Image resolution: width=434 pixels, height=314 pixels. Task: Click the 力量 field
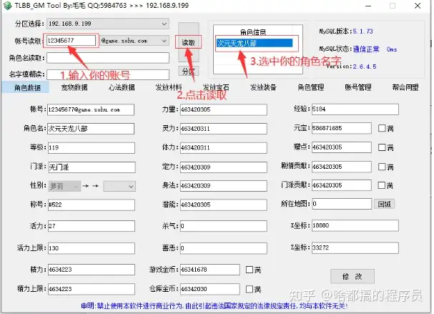point(224,109)
